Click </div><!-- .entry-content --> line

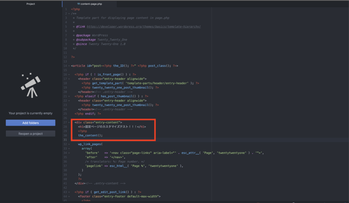(100, 183)
